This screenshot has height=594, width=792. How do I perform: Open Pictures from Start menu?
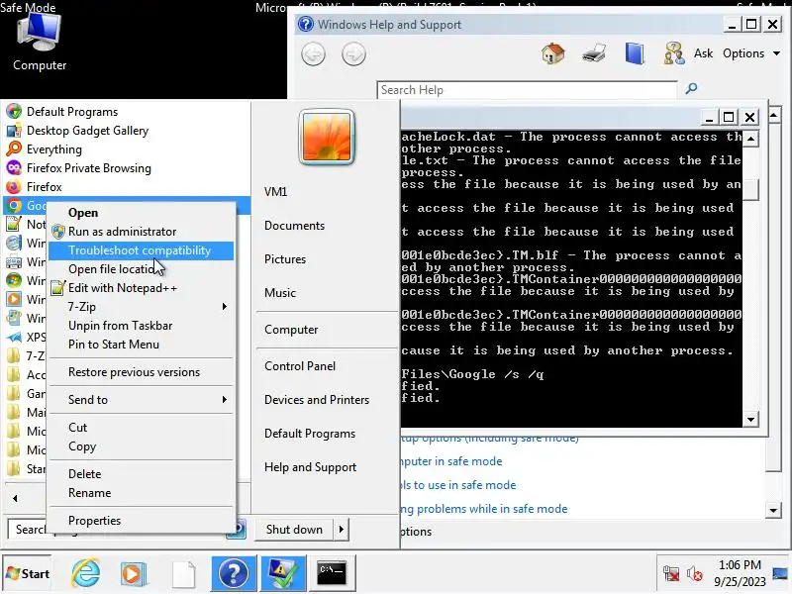285,259
